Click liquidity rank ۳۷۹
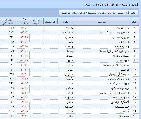This screenshot has width=141, height=119. (12, 51)
